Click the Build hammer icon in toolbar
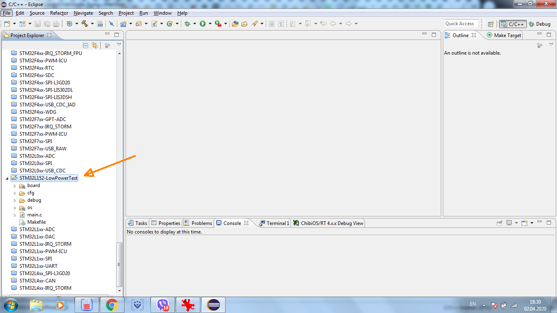 tap(85, 24)
